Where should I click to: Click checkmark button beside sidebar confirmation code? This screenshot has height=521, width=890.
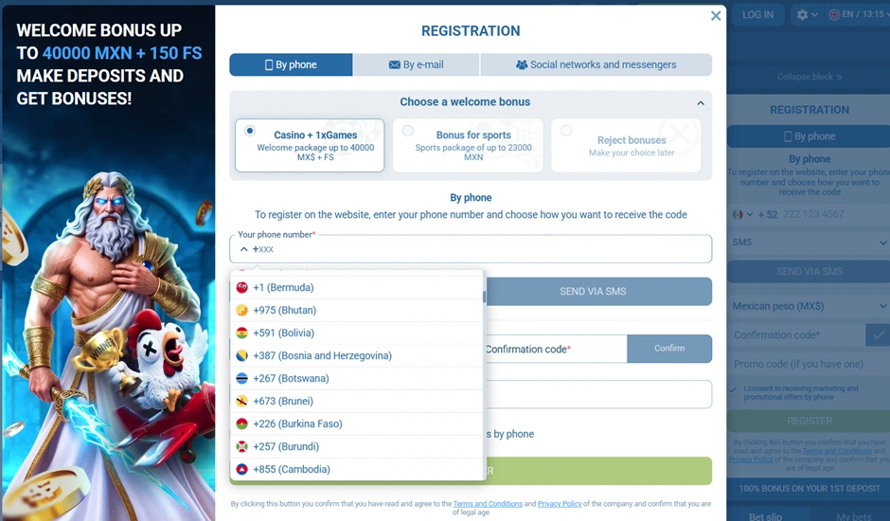coord(878,335)
